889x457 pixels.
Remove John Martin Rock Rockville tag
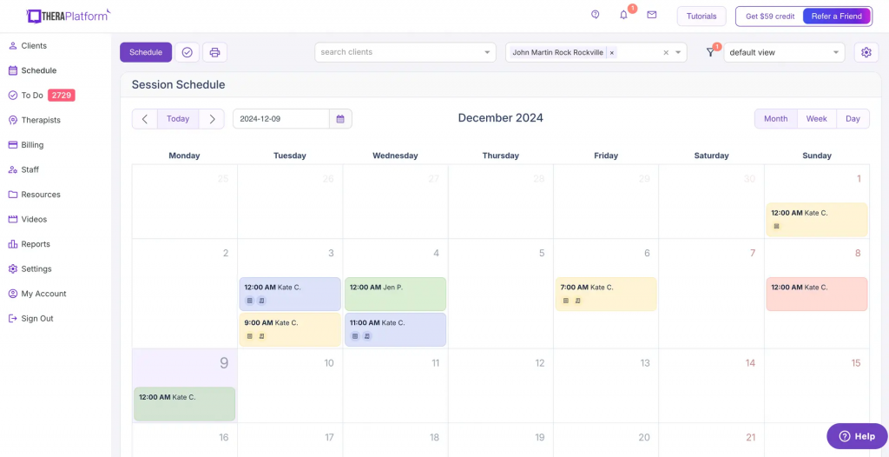612,53
